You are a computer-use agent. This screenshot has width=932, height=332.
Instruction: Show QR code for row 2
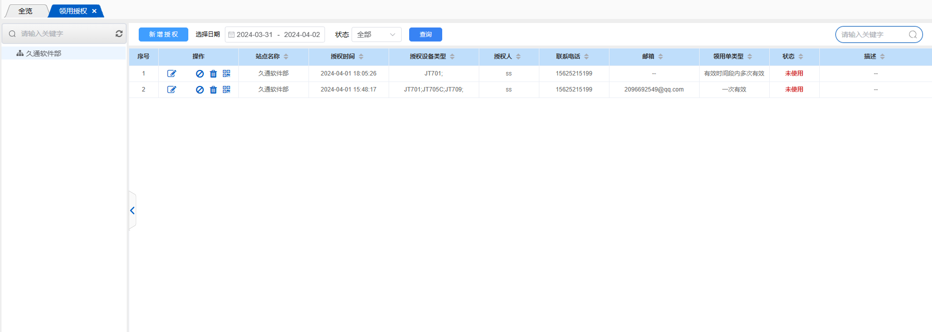click(x=226, y=89)
